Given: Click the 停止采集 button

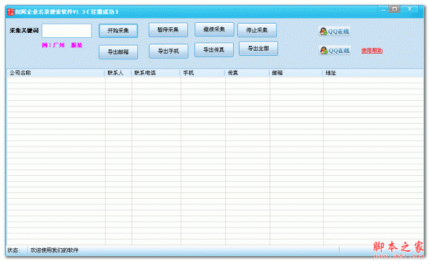Looking at the screenshot, I should [257, 30].
